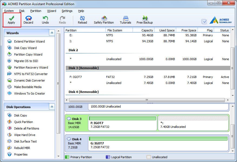Select Wipe Hard Drive operation

tap(25, 135)
